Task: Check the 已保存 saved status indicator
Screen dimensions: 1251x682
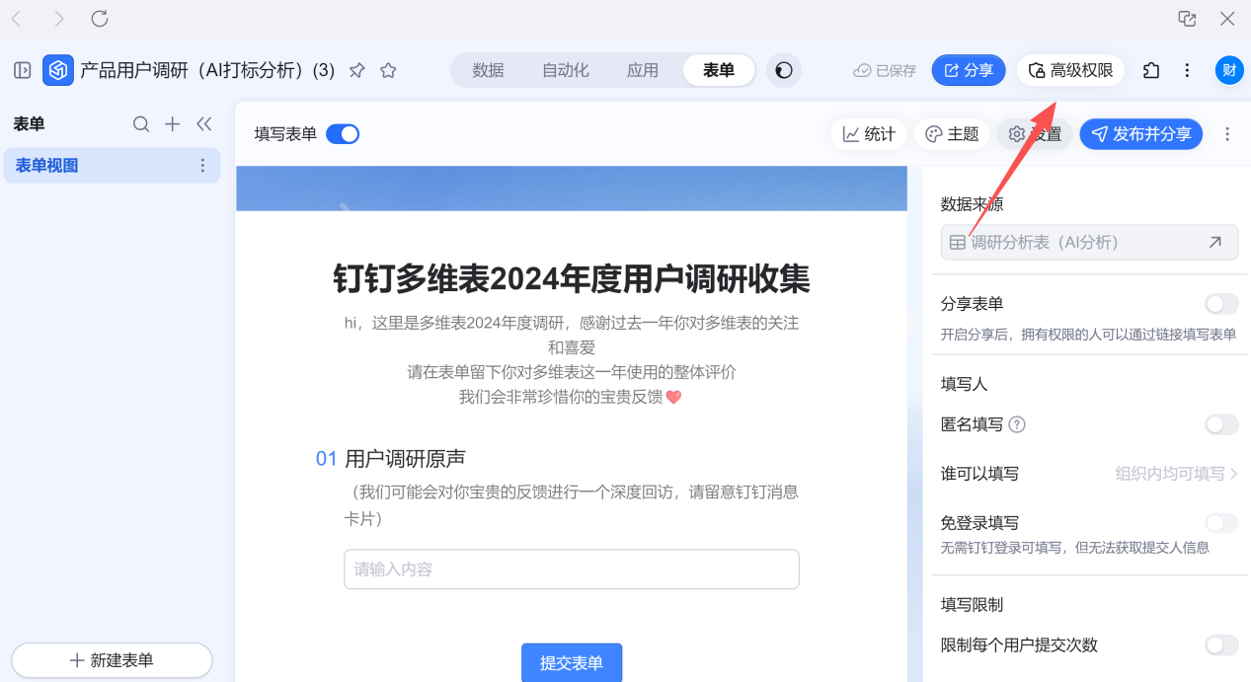Action: click(885, 70)
